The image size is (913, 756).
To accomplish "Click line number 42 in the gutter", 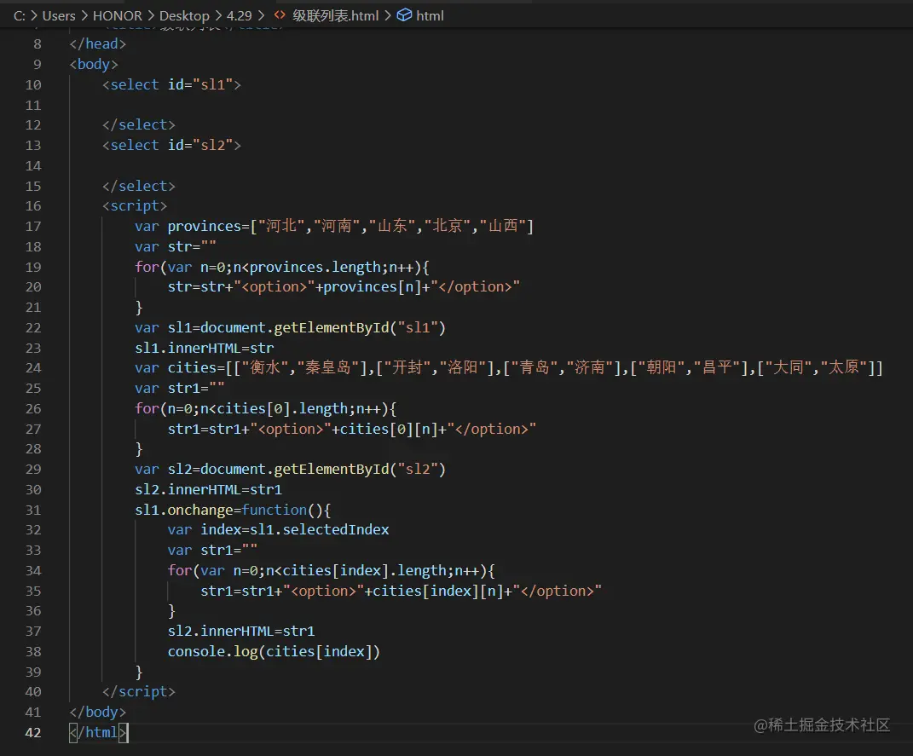I will [33, 733].
